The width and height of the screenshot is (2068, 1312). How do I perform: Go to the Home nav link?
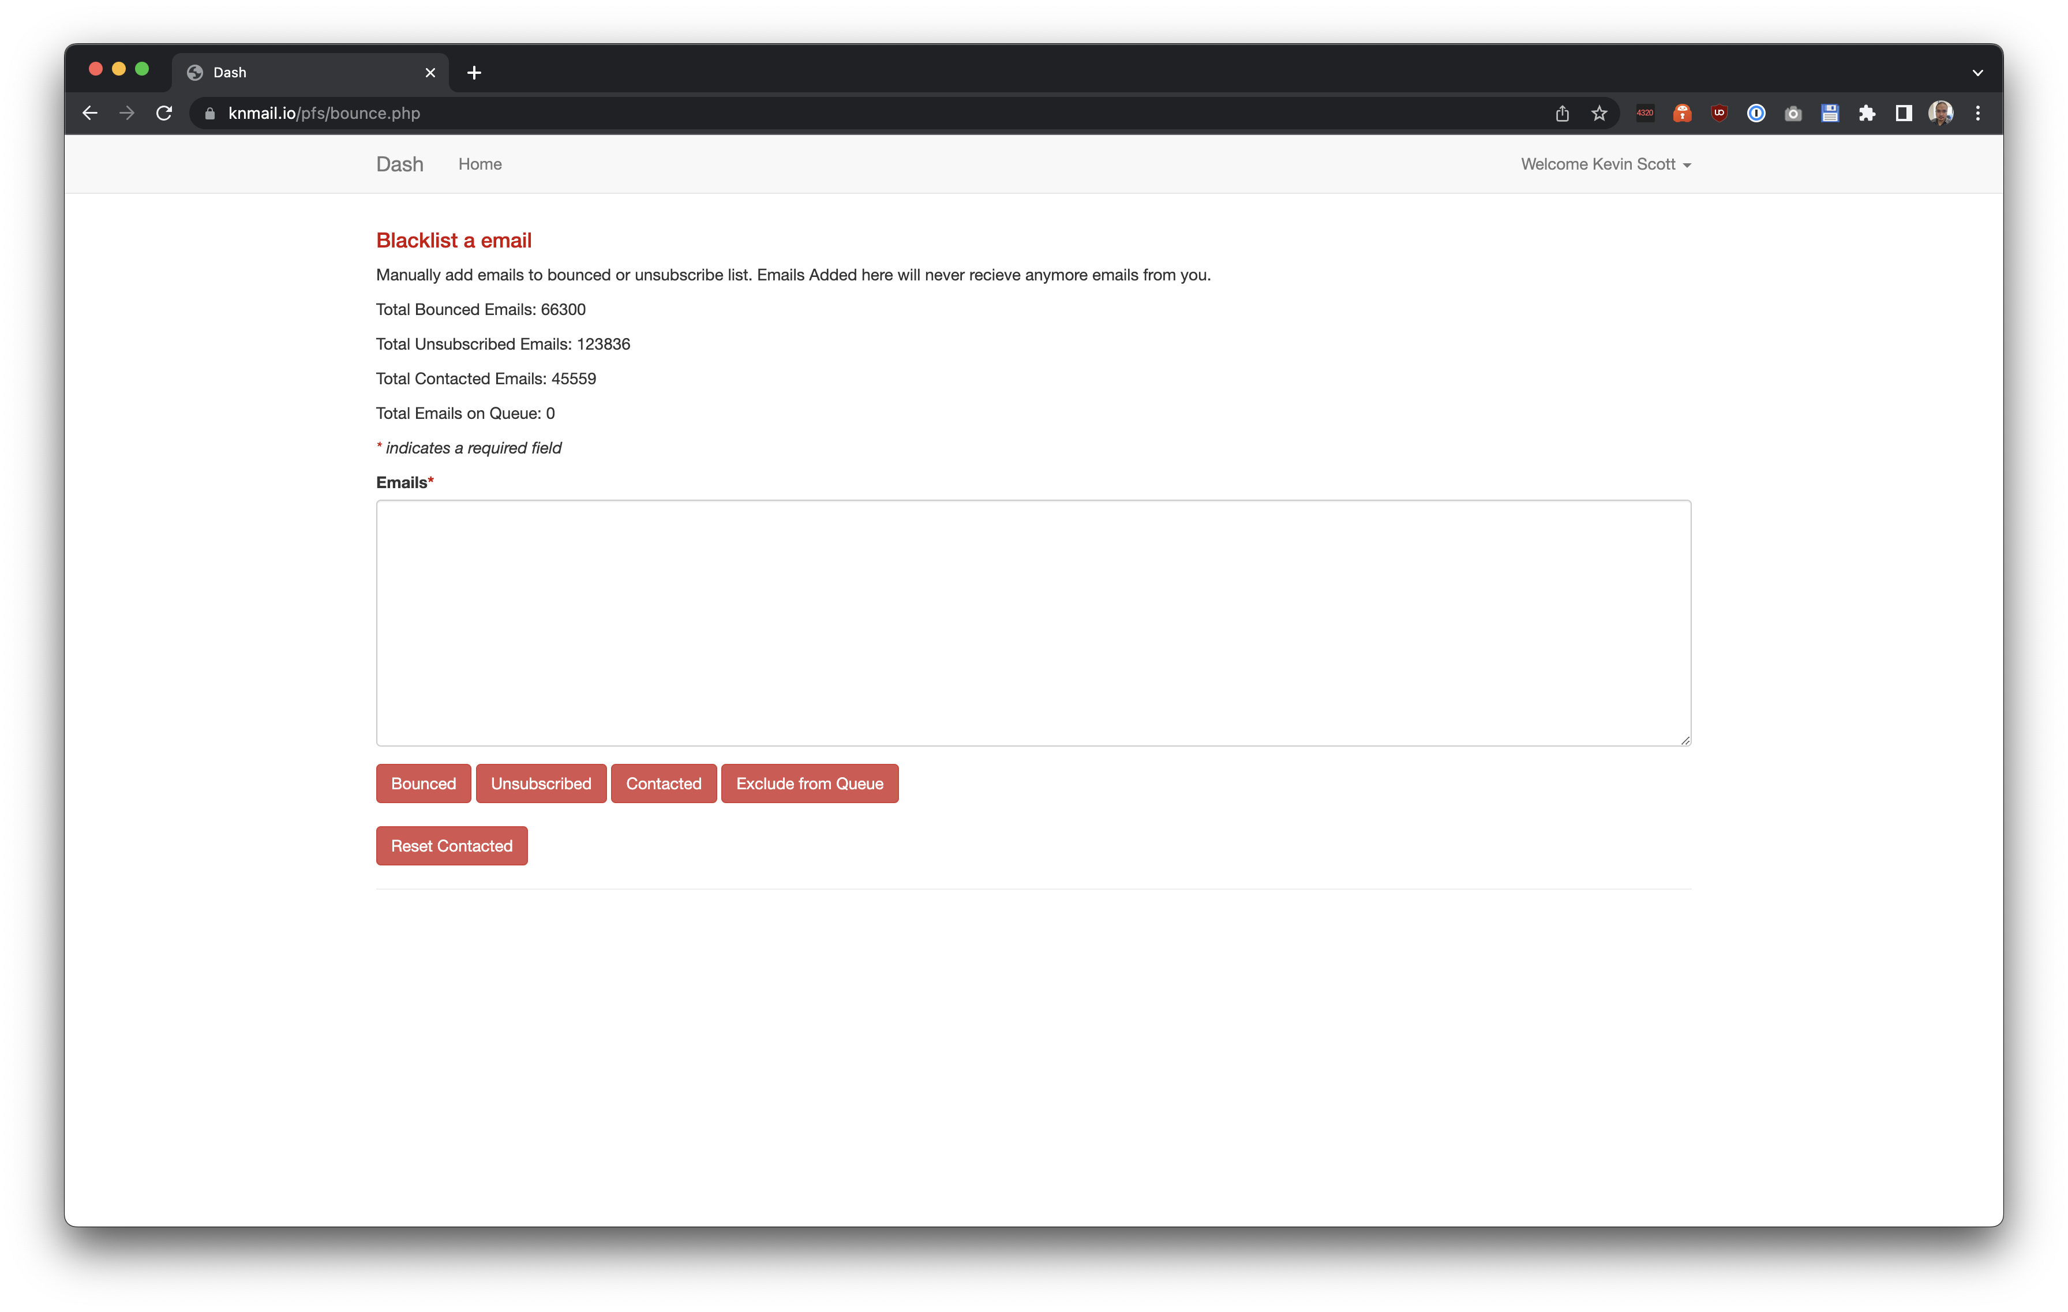click(479, 164)
